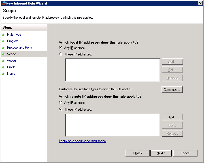Open the Profile step
204x163 pixels.
coord(11,67)
